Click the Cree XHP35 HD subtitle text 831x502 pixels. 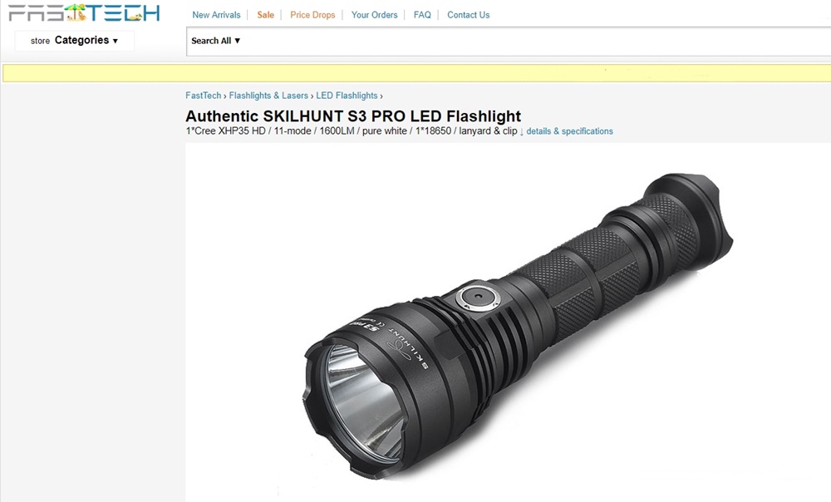225,131
